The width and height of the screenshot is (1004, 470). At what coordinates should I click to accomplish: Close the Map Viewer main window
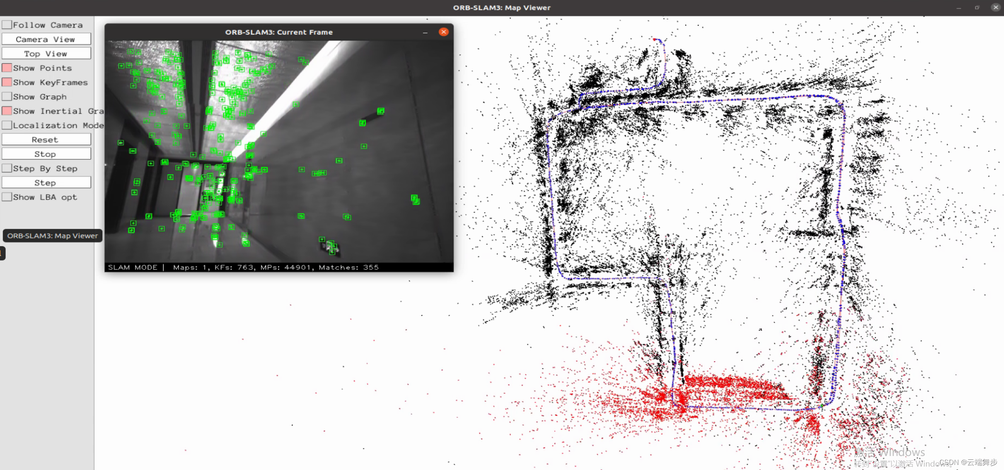click(x=995, y=7)
